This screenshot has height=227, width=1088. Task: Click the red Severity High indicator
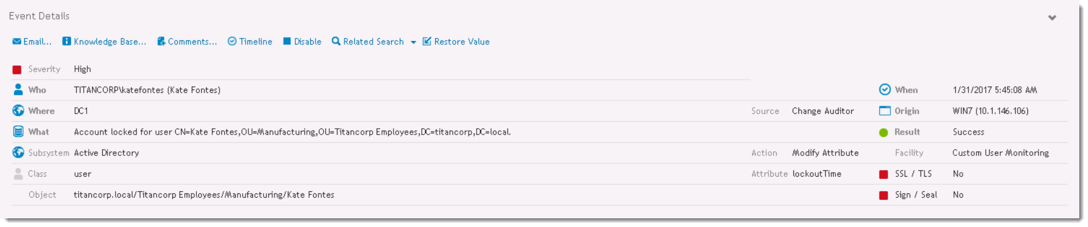[x=17, y=69]
